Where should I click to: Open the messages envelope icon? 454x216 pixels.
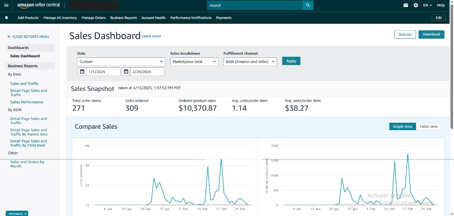406,5
